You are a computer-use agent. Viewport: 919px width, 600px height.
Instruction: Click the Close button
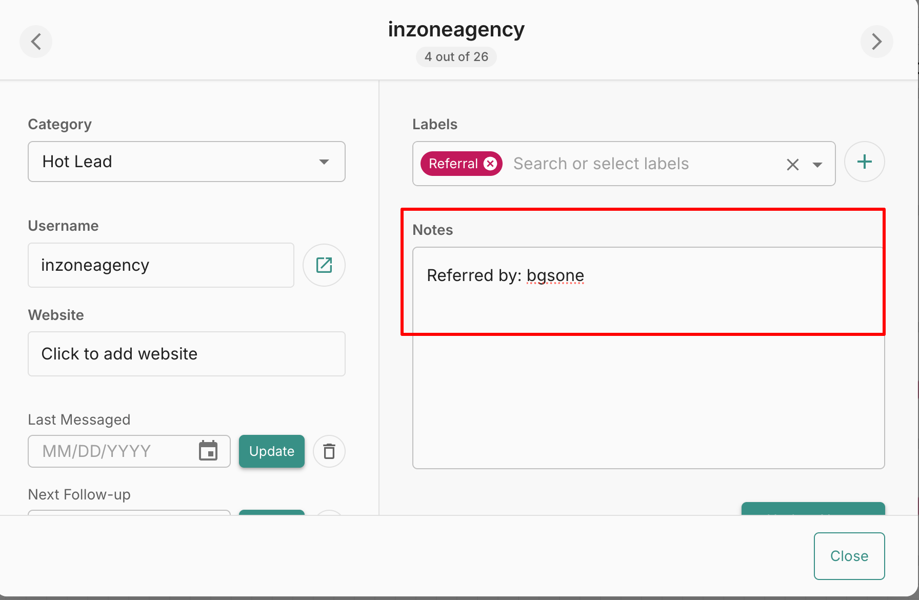(x=849, y=556)
